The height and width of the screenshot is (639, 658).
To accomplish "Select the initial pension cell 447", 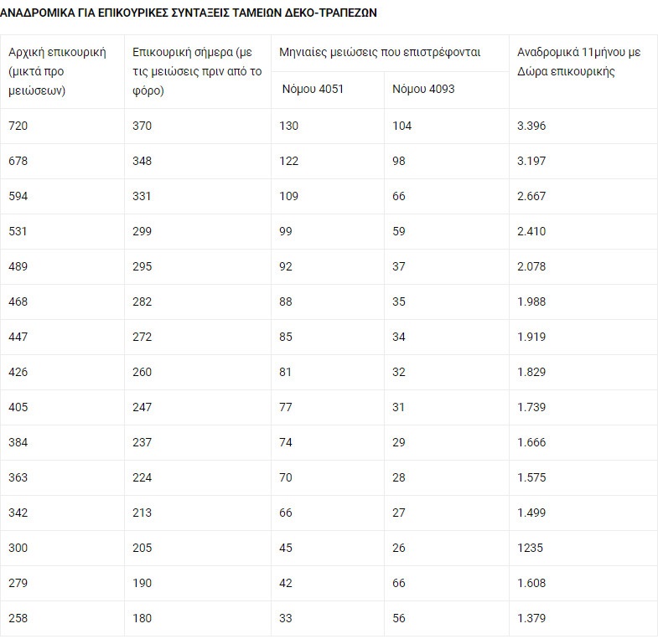I will pos(18,337).
